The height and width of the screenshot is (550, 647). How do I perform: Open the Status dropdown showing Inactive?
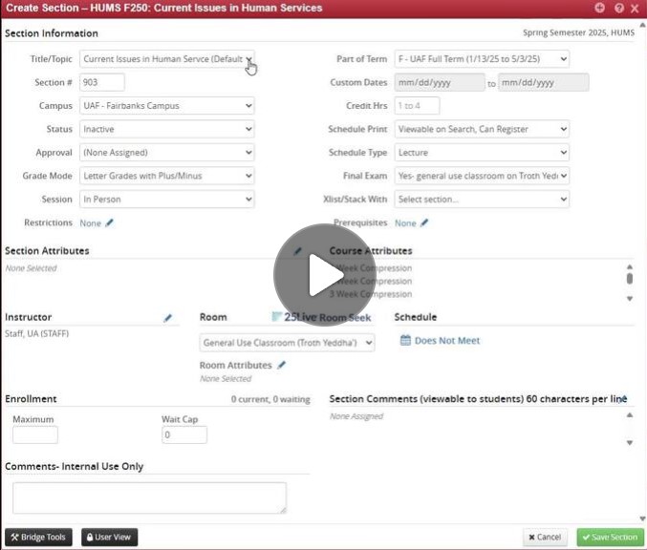(x=167, y=129)
